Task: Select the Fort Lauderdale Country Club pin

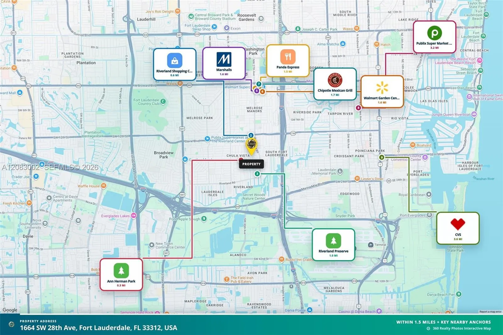Action: pyautogui.click(x=163, y=101)
